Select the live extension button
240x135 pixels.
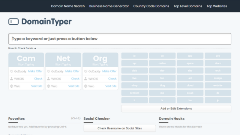click(x=135, y=78)
